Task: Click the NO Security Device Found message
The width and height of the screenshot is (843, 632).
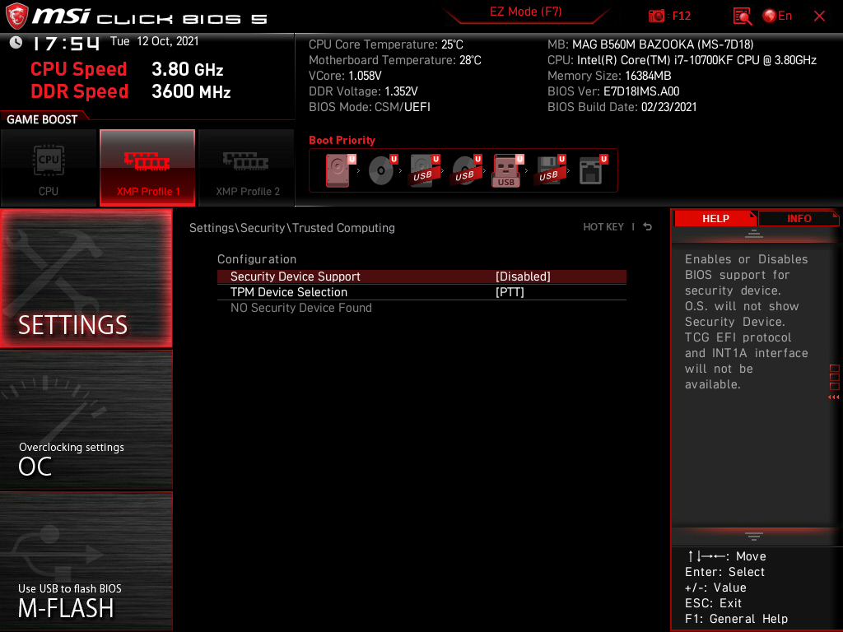Action: (301, 308)
